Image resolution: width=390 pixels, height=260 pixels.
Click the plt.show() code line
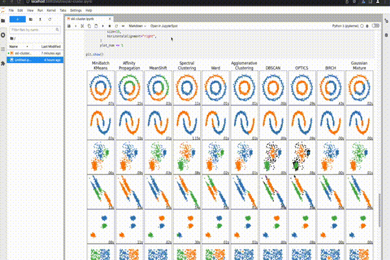click(94, 54)
